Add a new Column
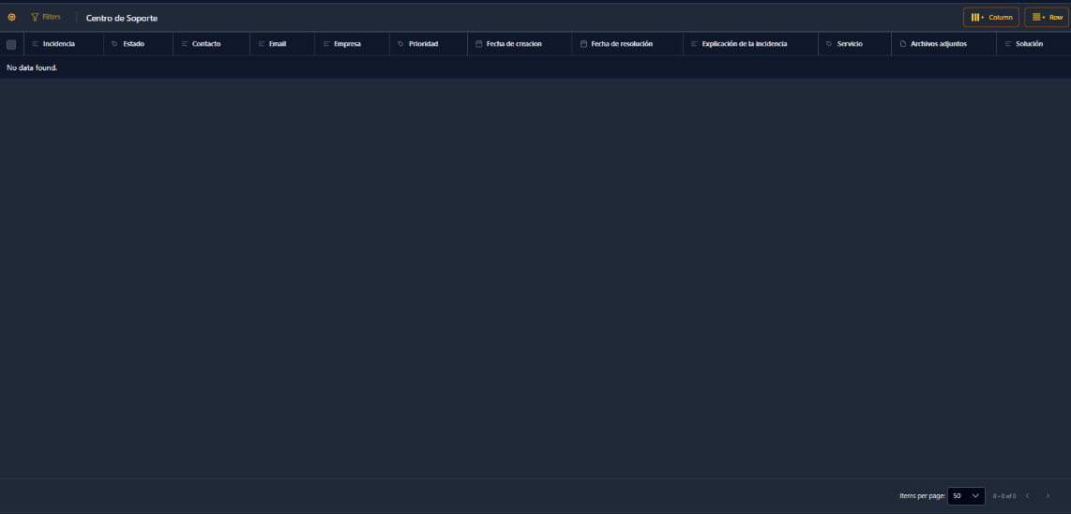The width and height of the screenshot is (1071, 514). click(991, 17)
